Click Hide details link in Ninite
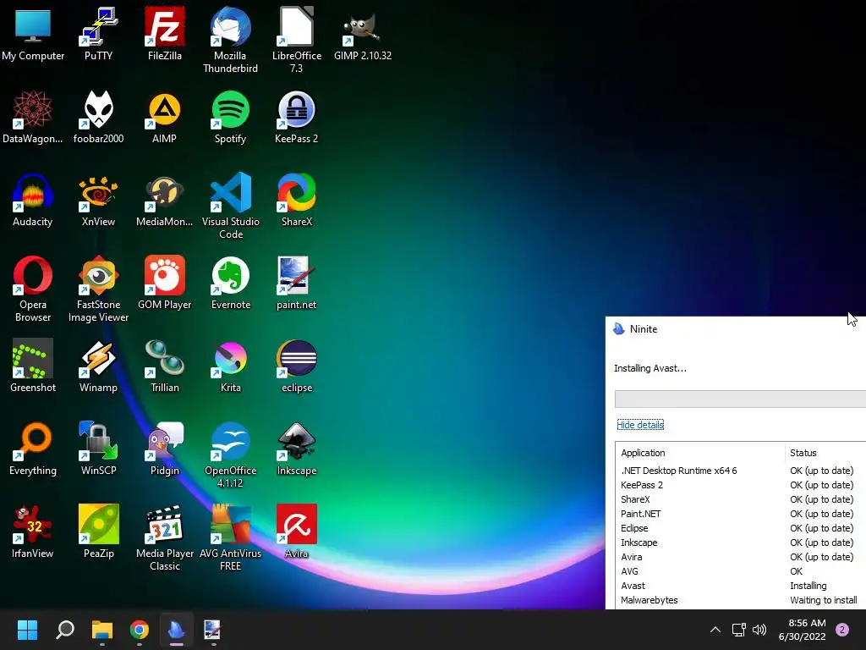 coord(640,425)
